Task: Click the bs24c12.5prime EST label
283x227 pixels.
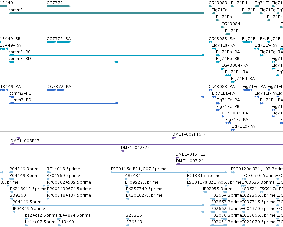Action: (x=41, y=215)
